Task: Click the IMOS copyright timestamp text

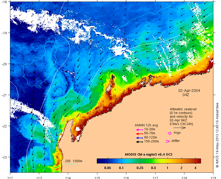Action: point(217,135)
